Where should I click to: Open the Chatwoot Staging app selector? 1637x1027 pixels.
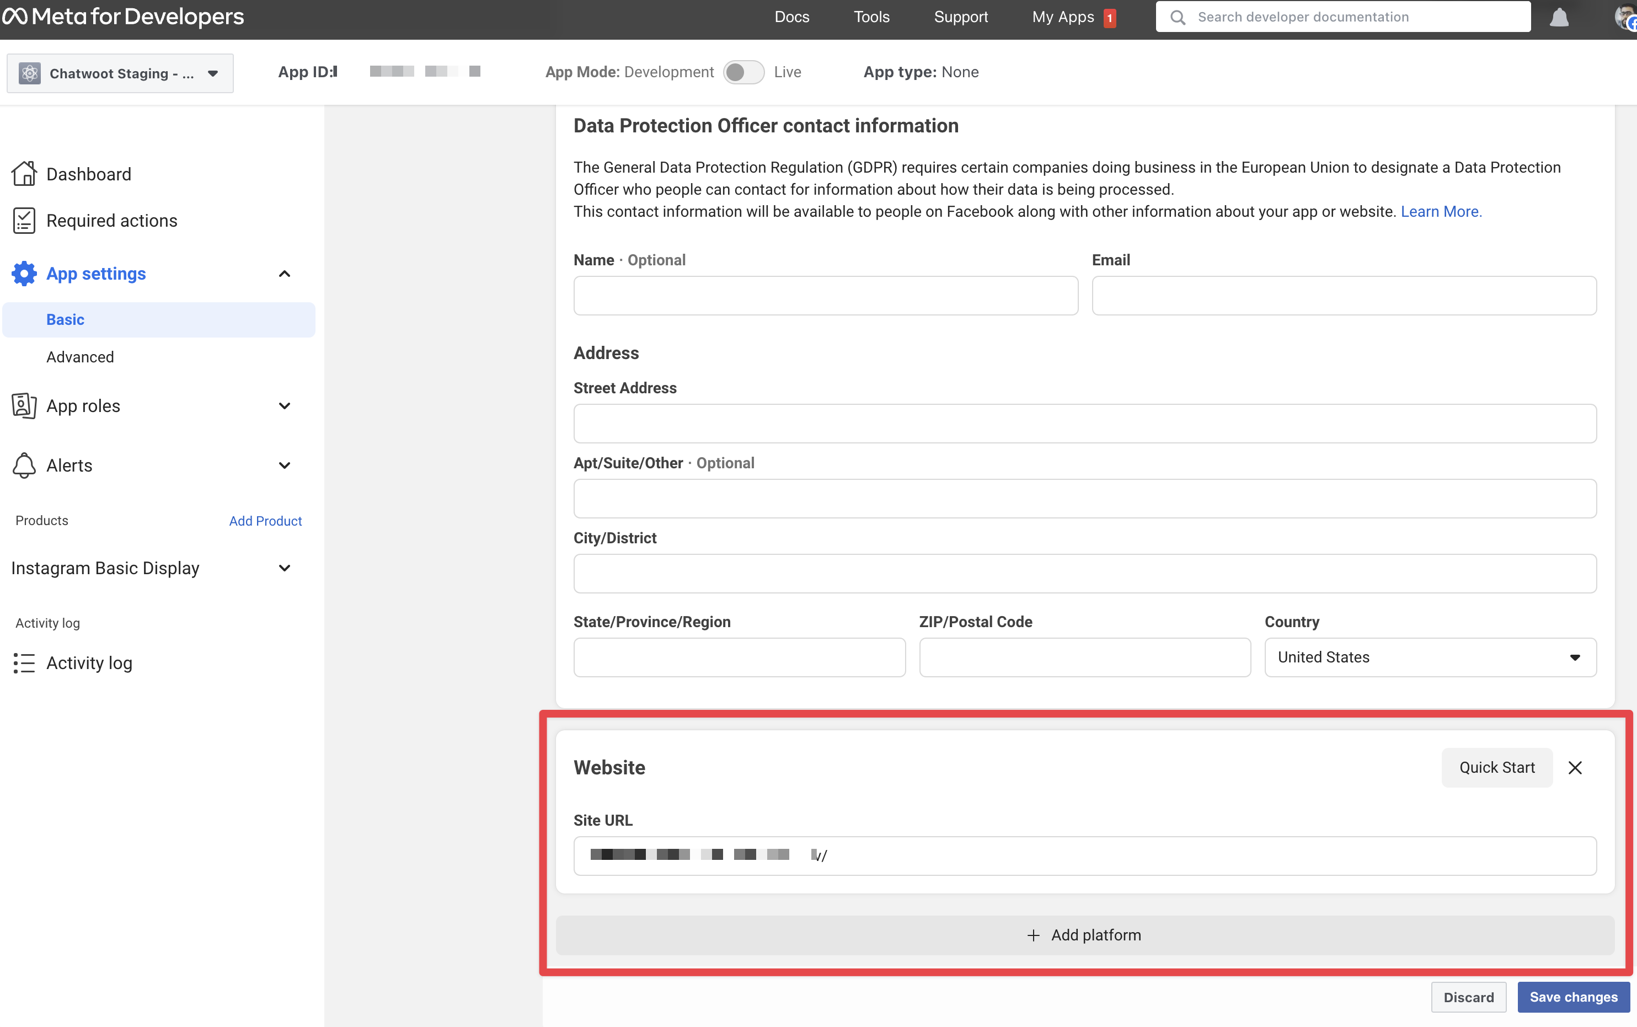click(120, 73)
